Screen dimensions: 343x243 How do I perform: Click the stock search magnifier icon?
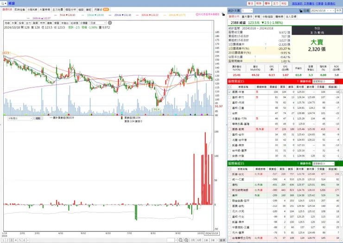point(2,4)
